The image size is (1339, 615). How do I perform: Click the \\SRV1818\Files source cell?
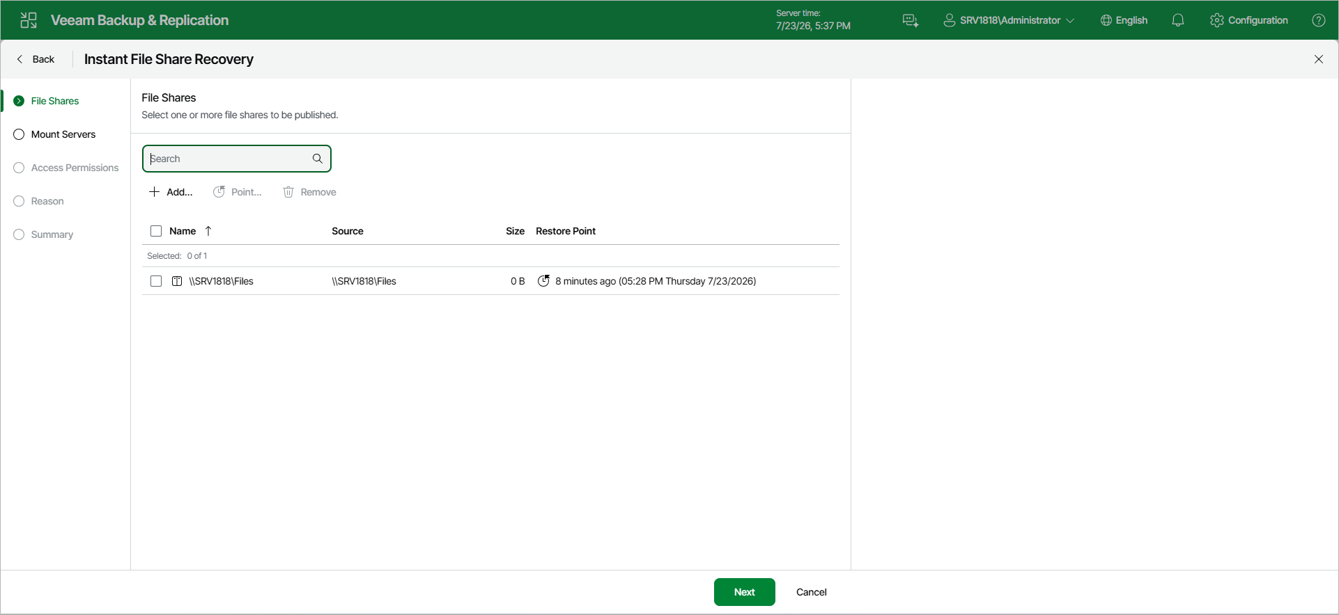click(x=364, y=281)
